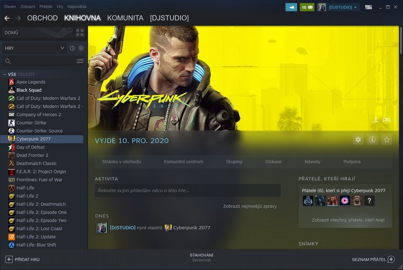Show only ready to play games

[x=81, y=48]
